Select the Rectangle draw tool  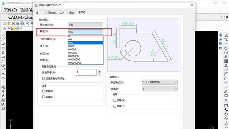pos(3,57)
